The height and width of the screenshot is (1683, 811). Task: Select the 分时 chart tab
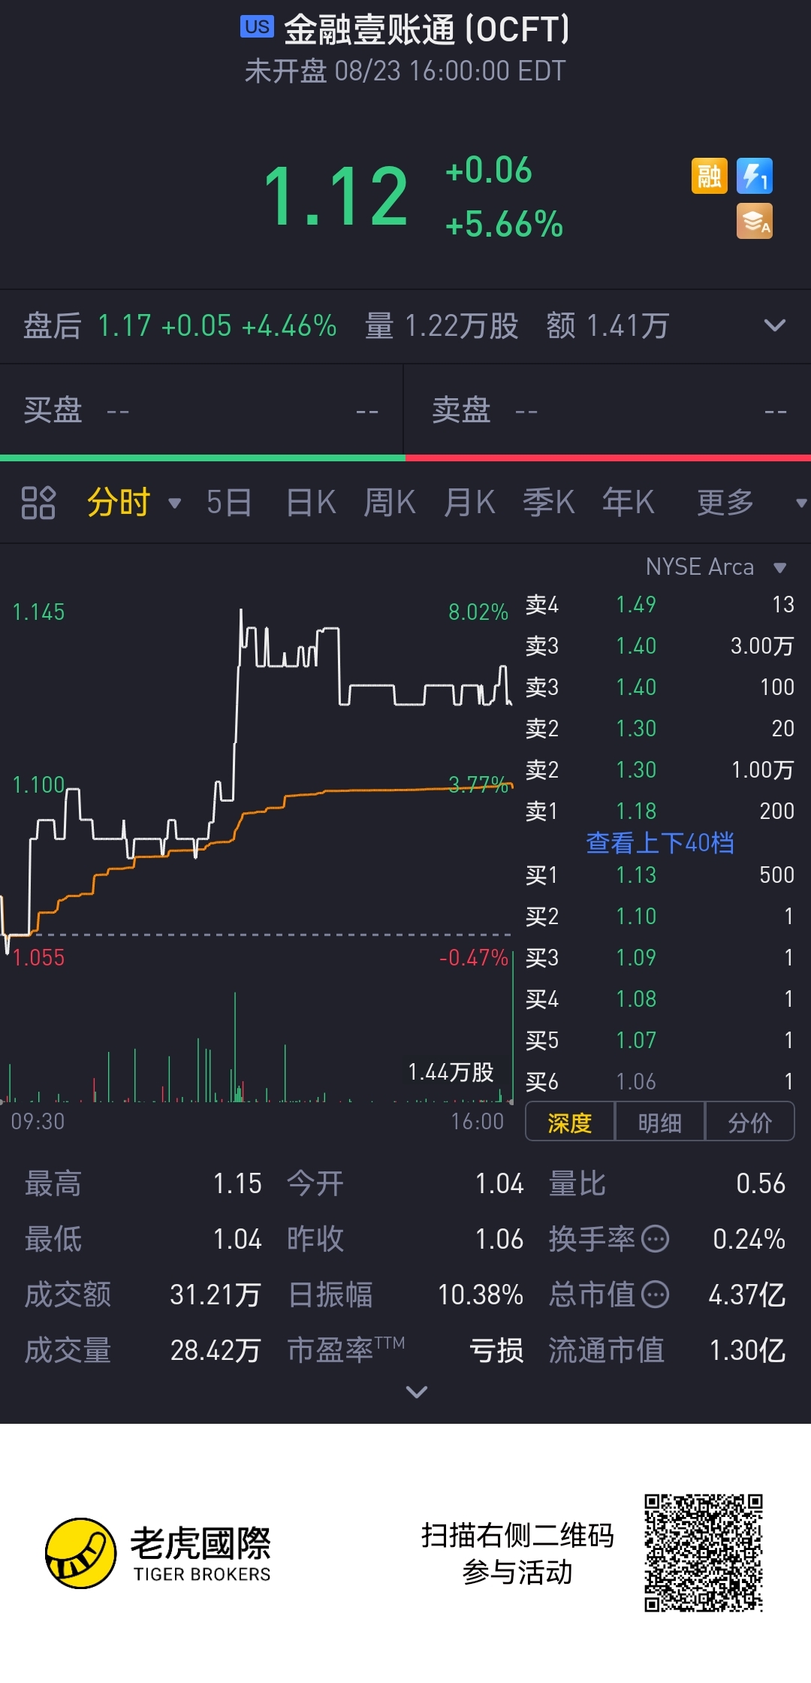coord(119,503)
